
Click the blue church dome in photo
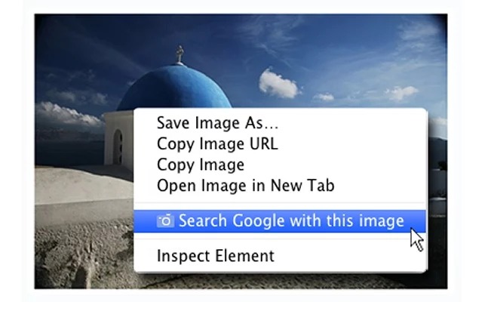pyautogui.click(x=174, y=88)
